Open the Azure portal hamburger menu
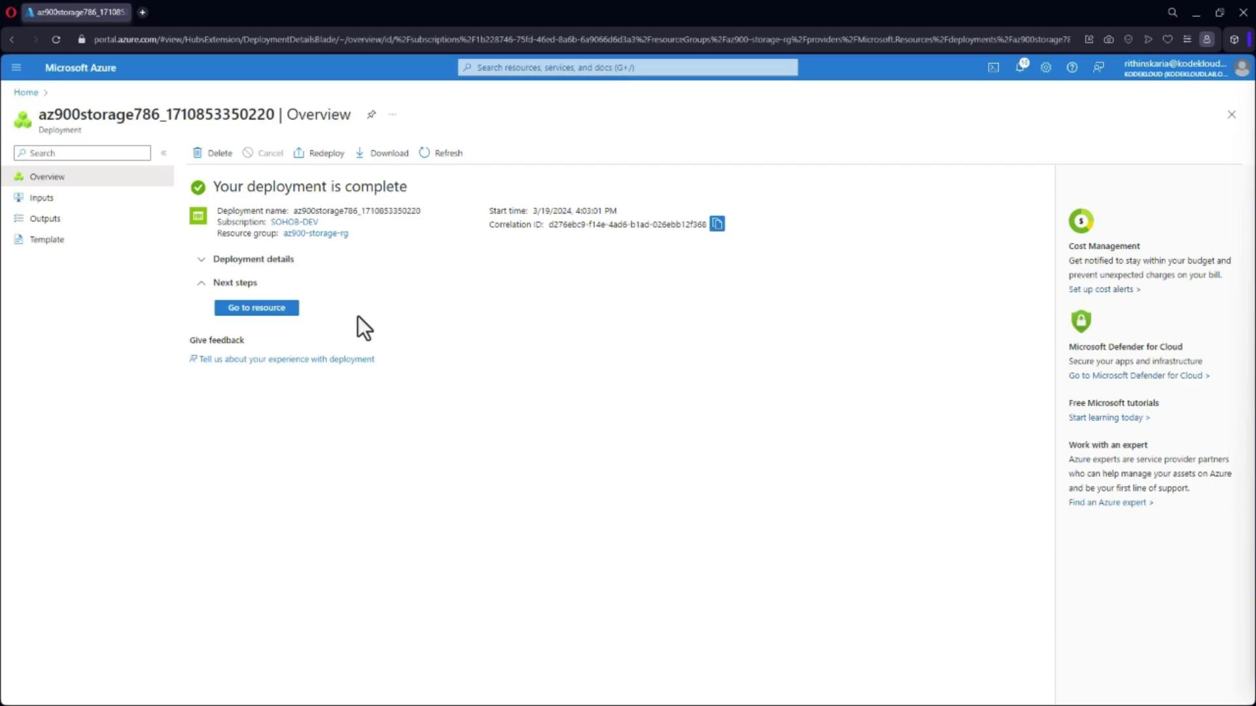The image size is (1256, 706). [x=16, y=67]
